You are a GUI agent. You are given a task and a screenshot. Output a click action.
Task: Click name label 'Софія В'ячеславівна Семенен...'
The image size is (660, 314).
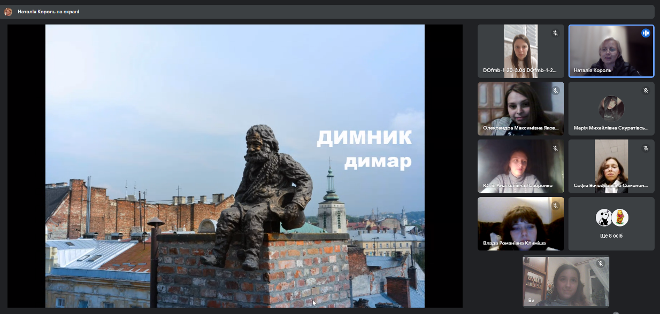[611, 186]
